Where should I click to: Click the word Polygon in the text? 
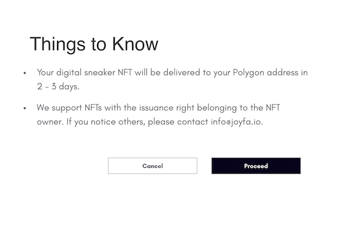coord(249,73)
